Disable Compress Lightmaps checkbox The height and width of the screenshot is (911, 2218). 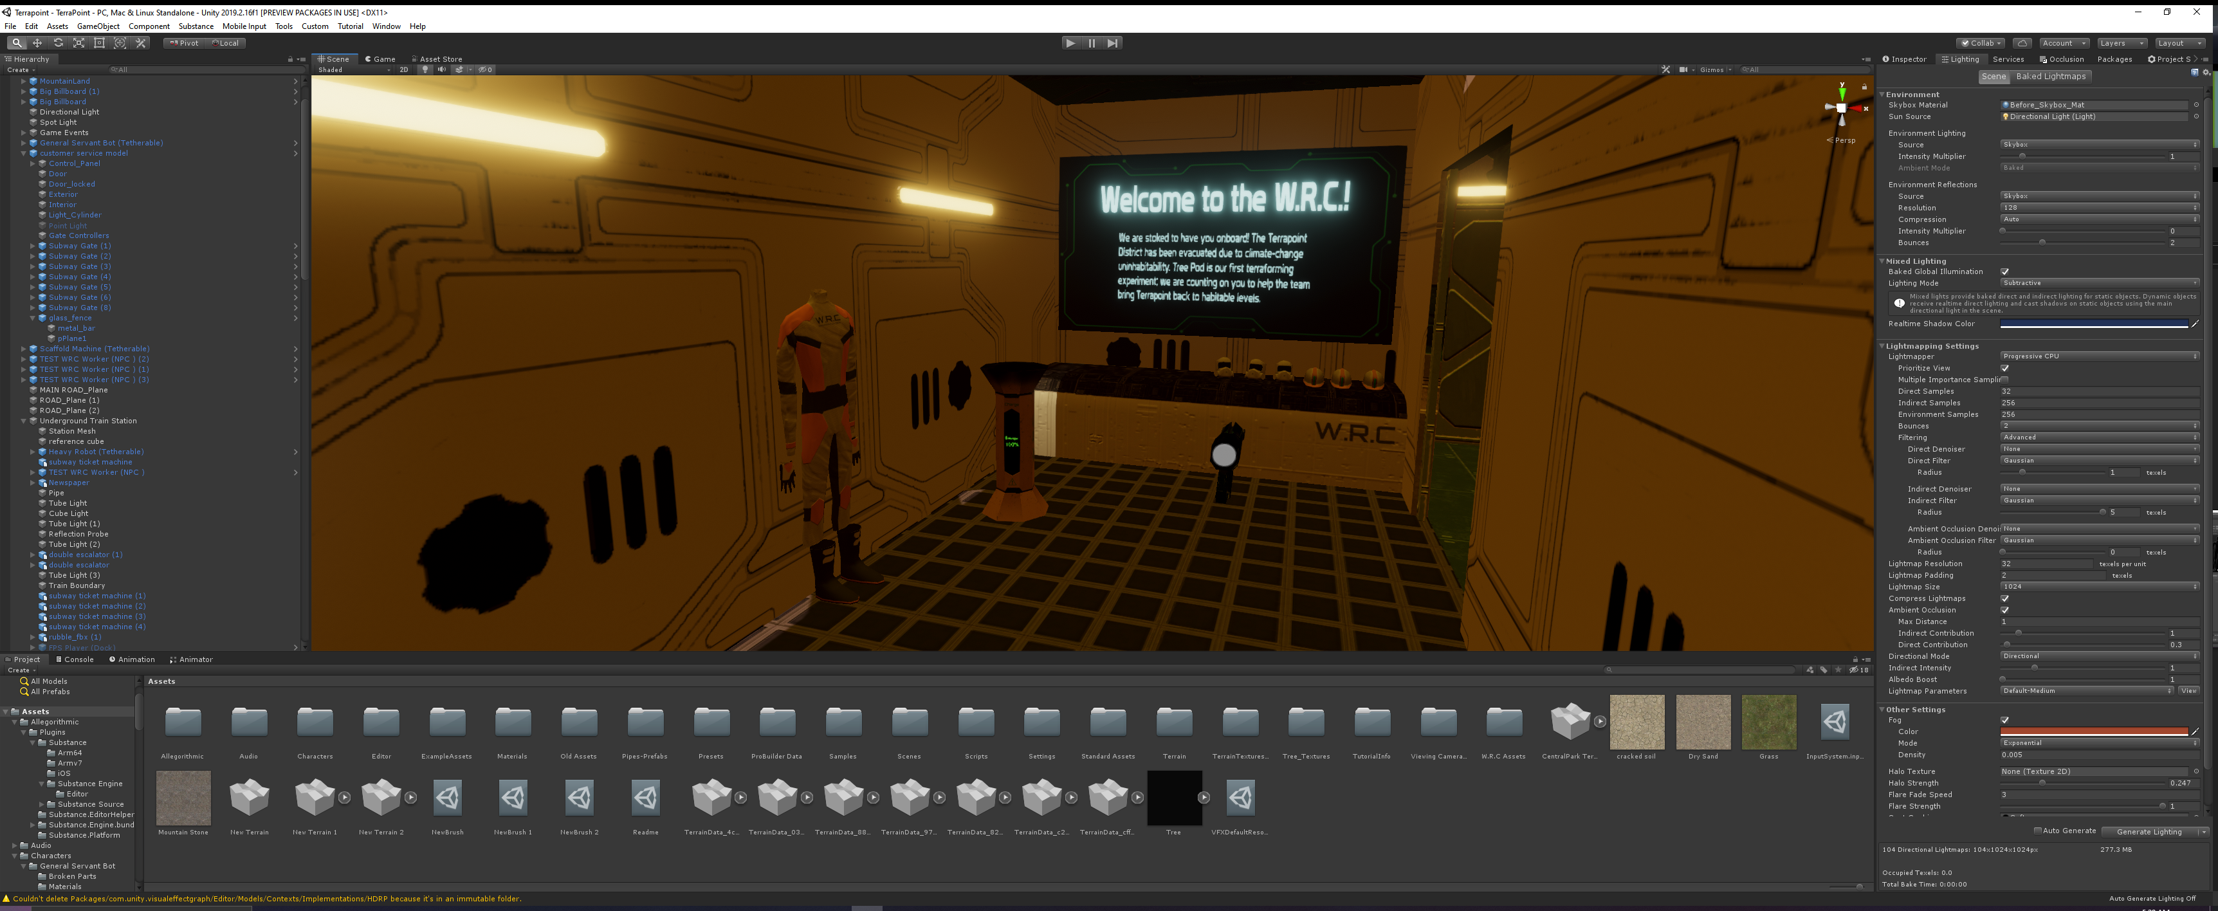2004,598
